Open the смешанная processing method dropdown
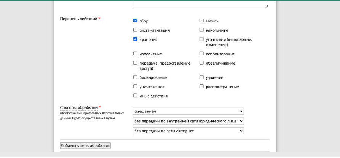The image size is (340, 158). (188, 111)
